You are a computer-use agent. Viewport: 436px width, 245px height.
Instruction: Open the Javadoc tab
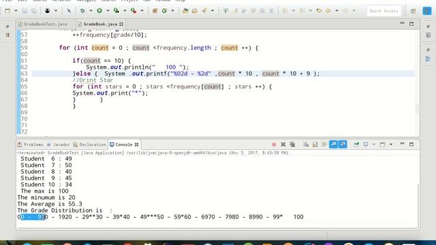58,144
